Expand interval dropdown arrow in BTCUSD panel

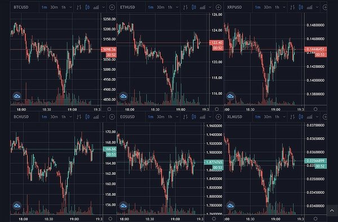coord(70,7)
